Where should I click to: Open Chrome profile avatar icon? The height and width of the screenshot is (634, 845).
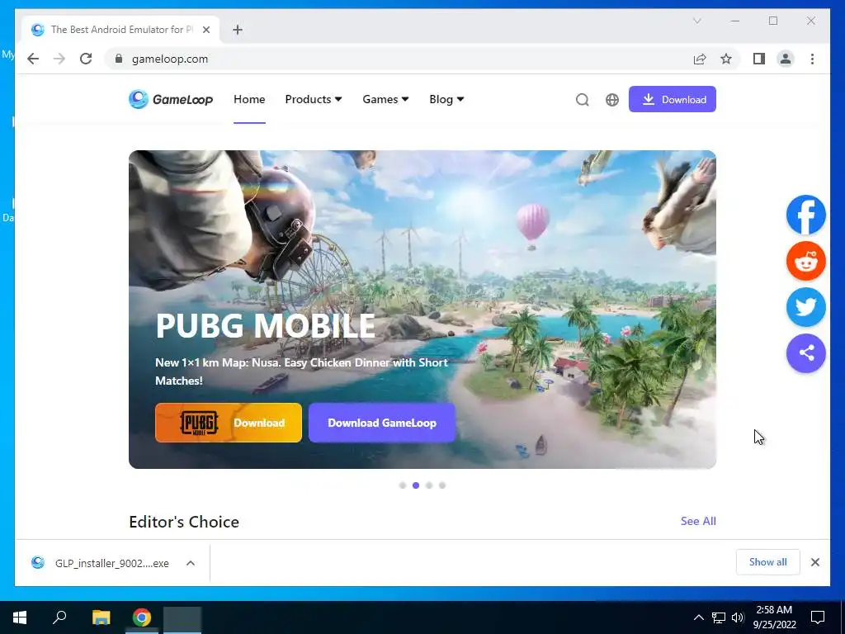point(786,59)
